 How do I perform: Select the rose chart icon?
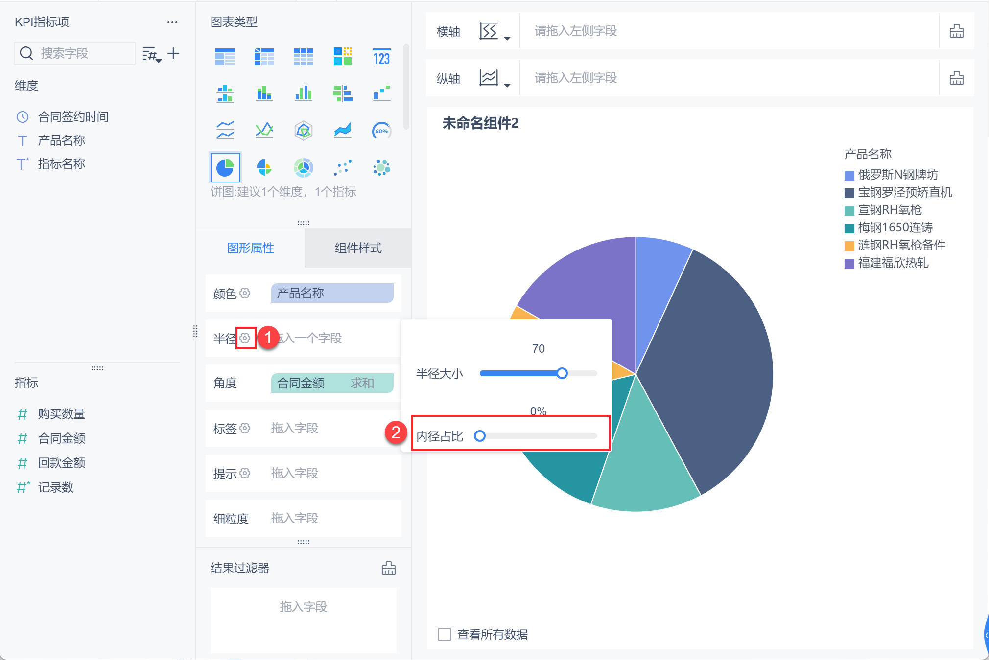coord(264,168)
